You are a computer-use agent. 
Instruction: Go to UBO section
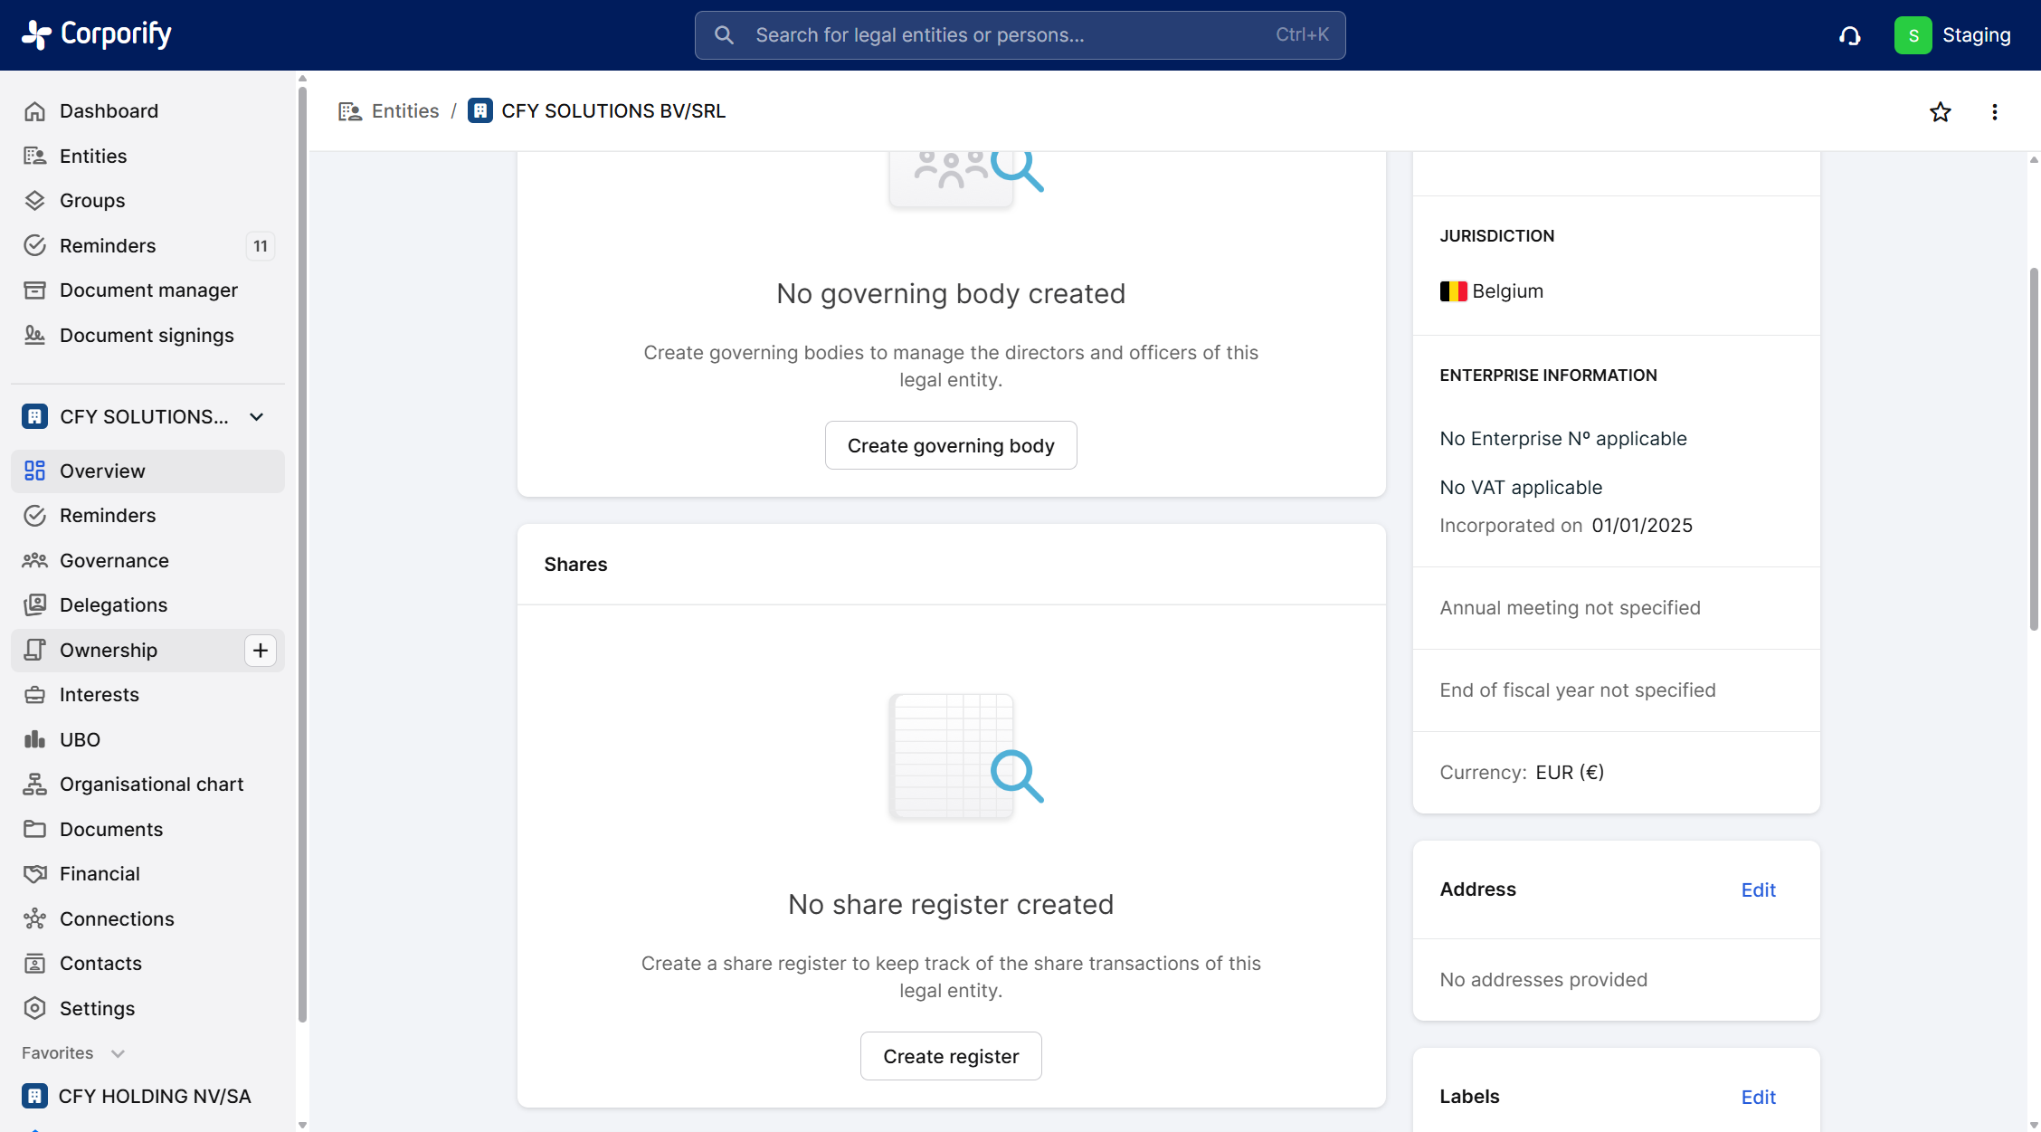(x=80, y=740)
